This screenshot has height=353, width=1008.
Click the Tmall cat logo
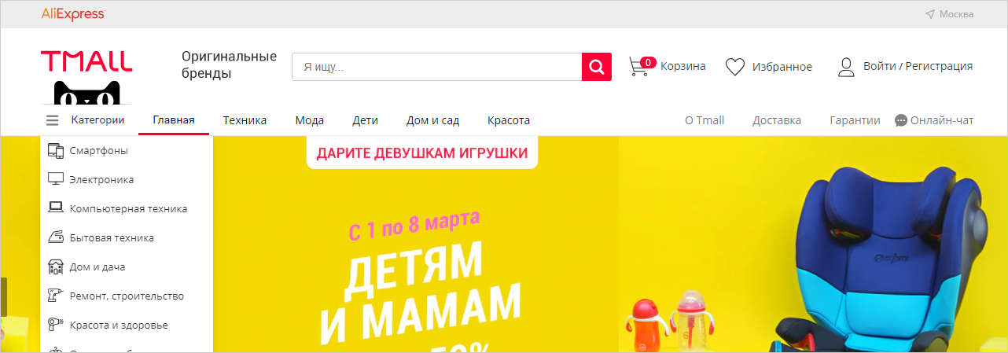coord(86,77)
